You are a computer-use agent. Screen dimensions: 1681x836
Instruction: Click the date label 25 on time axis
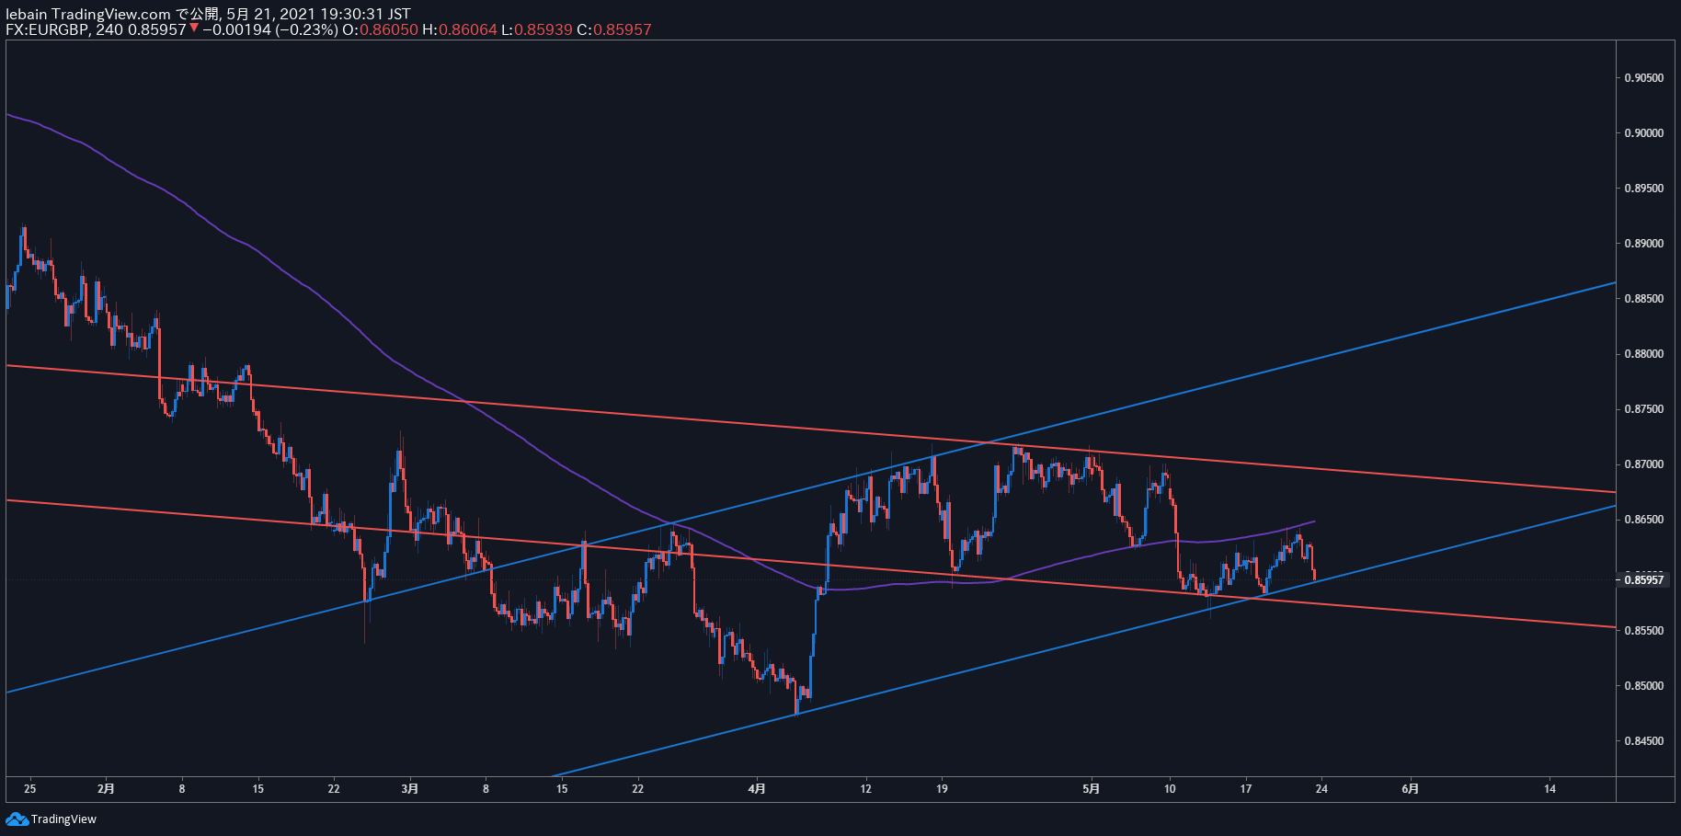point(30,789)
